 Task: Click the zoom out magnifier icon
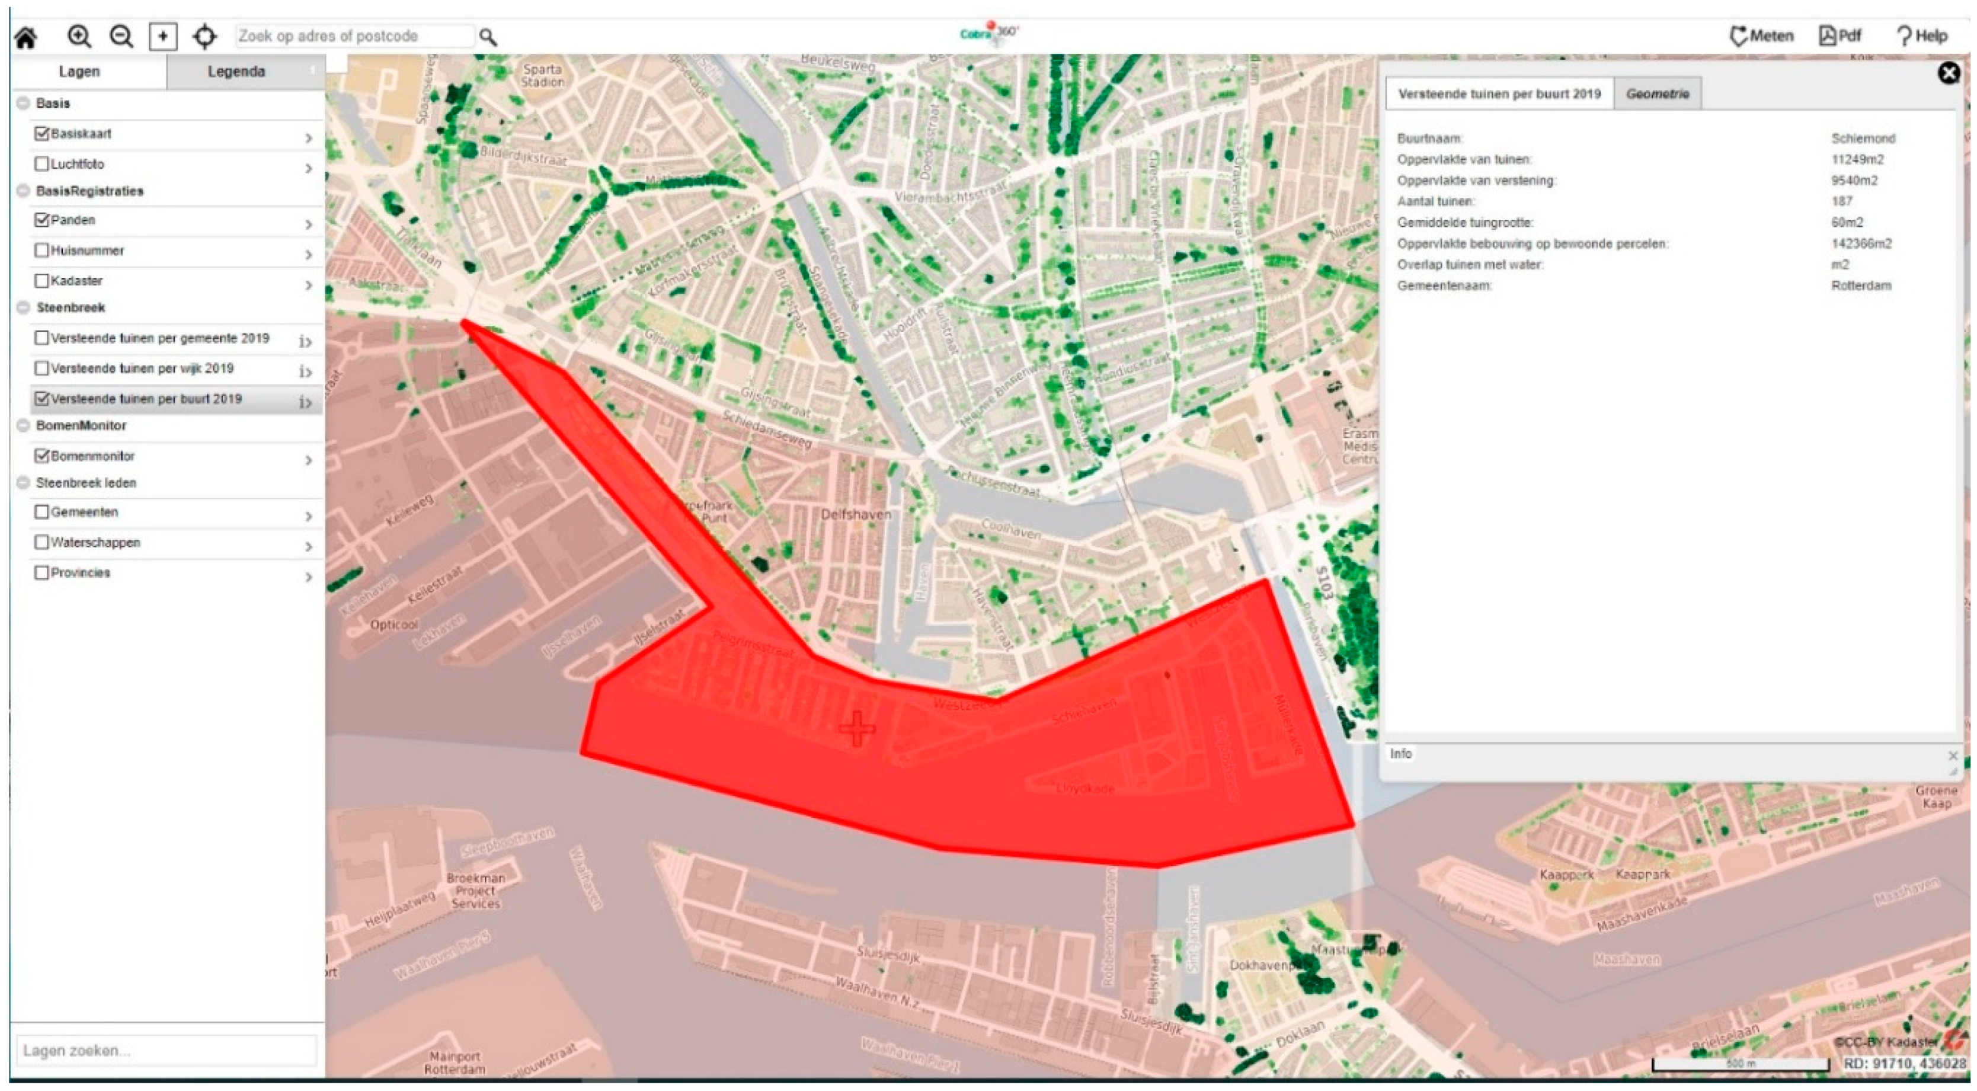point(121,36)
